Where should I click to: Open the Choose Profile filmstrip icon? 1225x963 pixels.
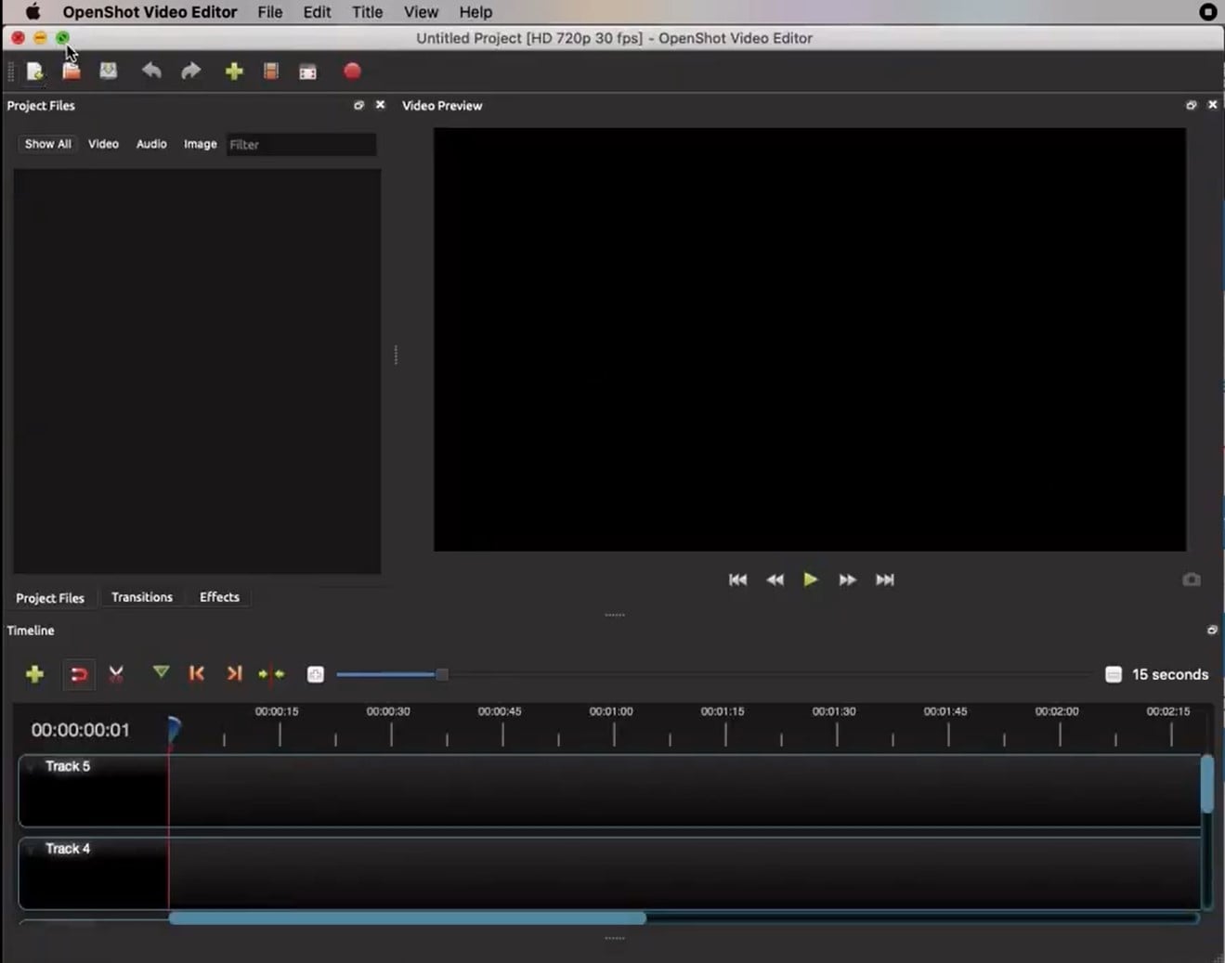pos(271,72)
